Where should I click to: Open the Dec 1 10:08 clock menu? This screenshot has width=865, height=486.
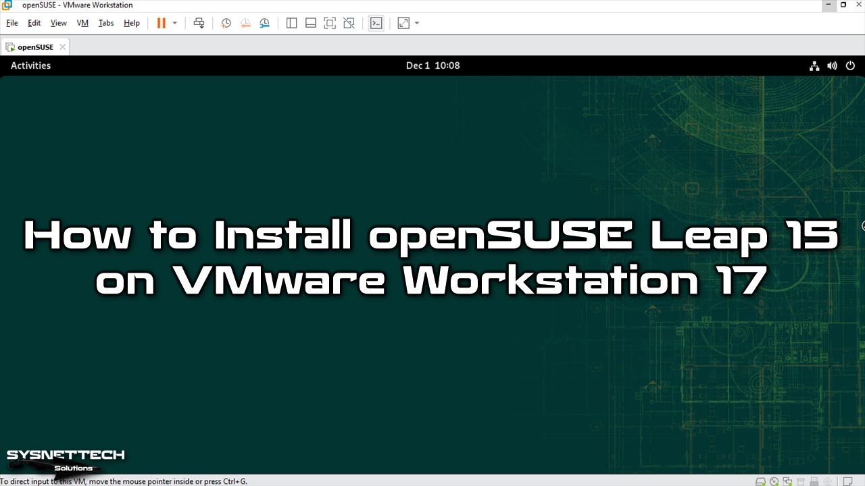(432, 65)
